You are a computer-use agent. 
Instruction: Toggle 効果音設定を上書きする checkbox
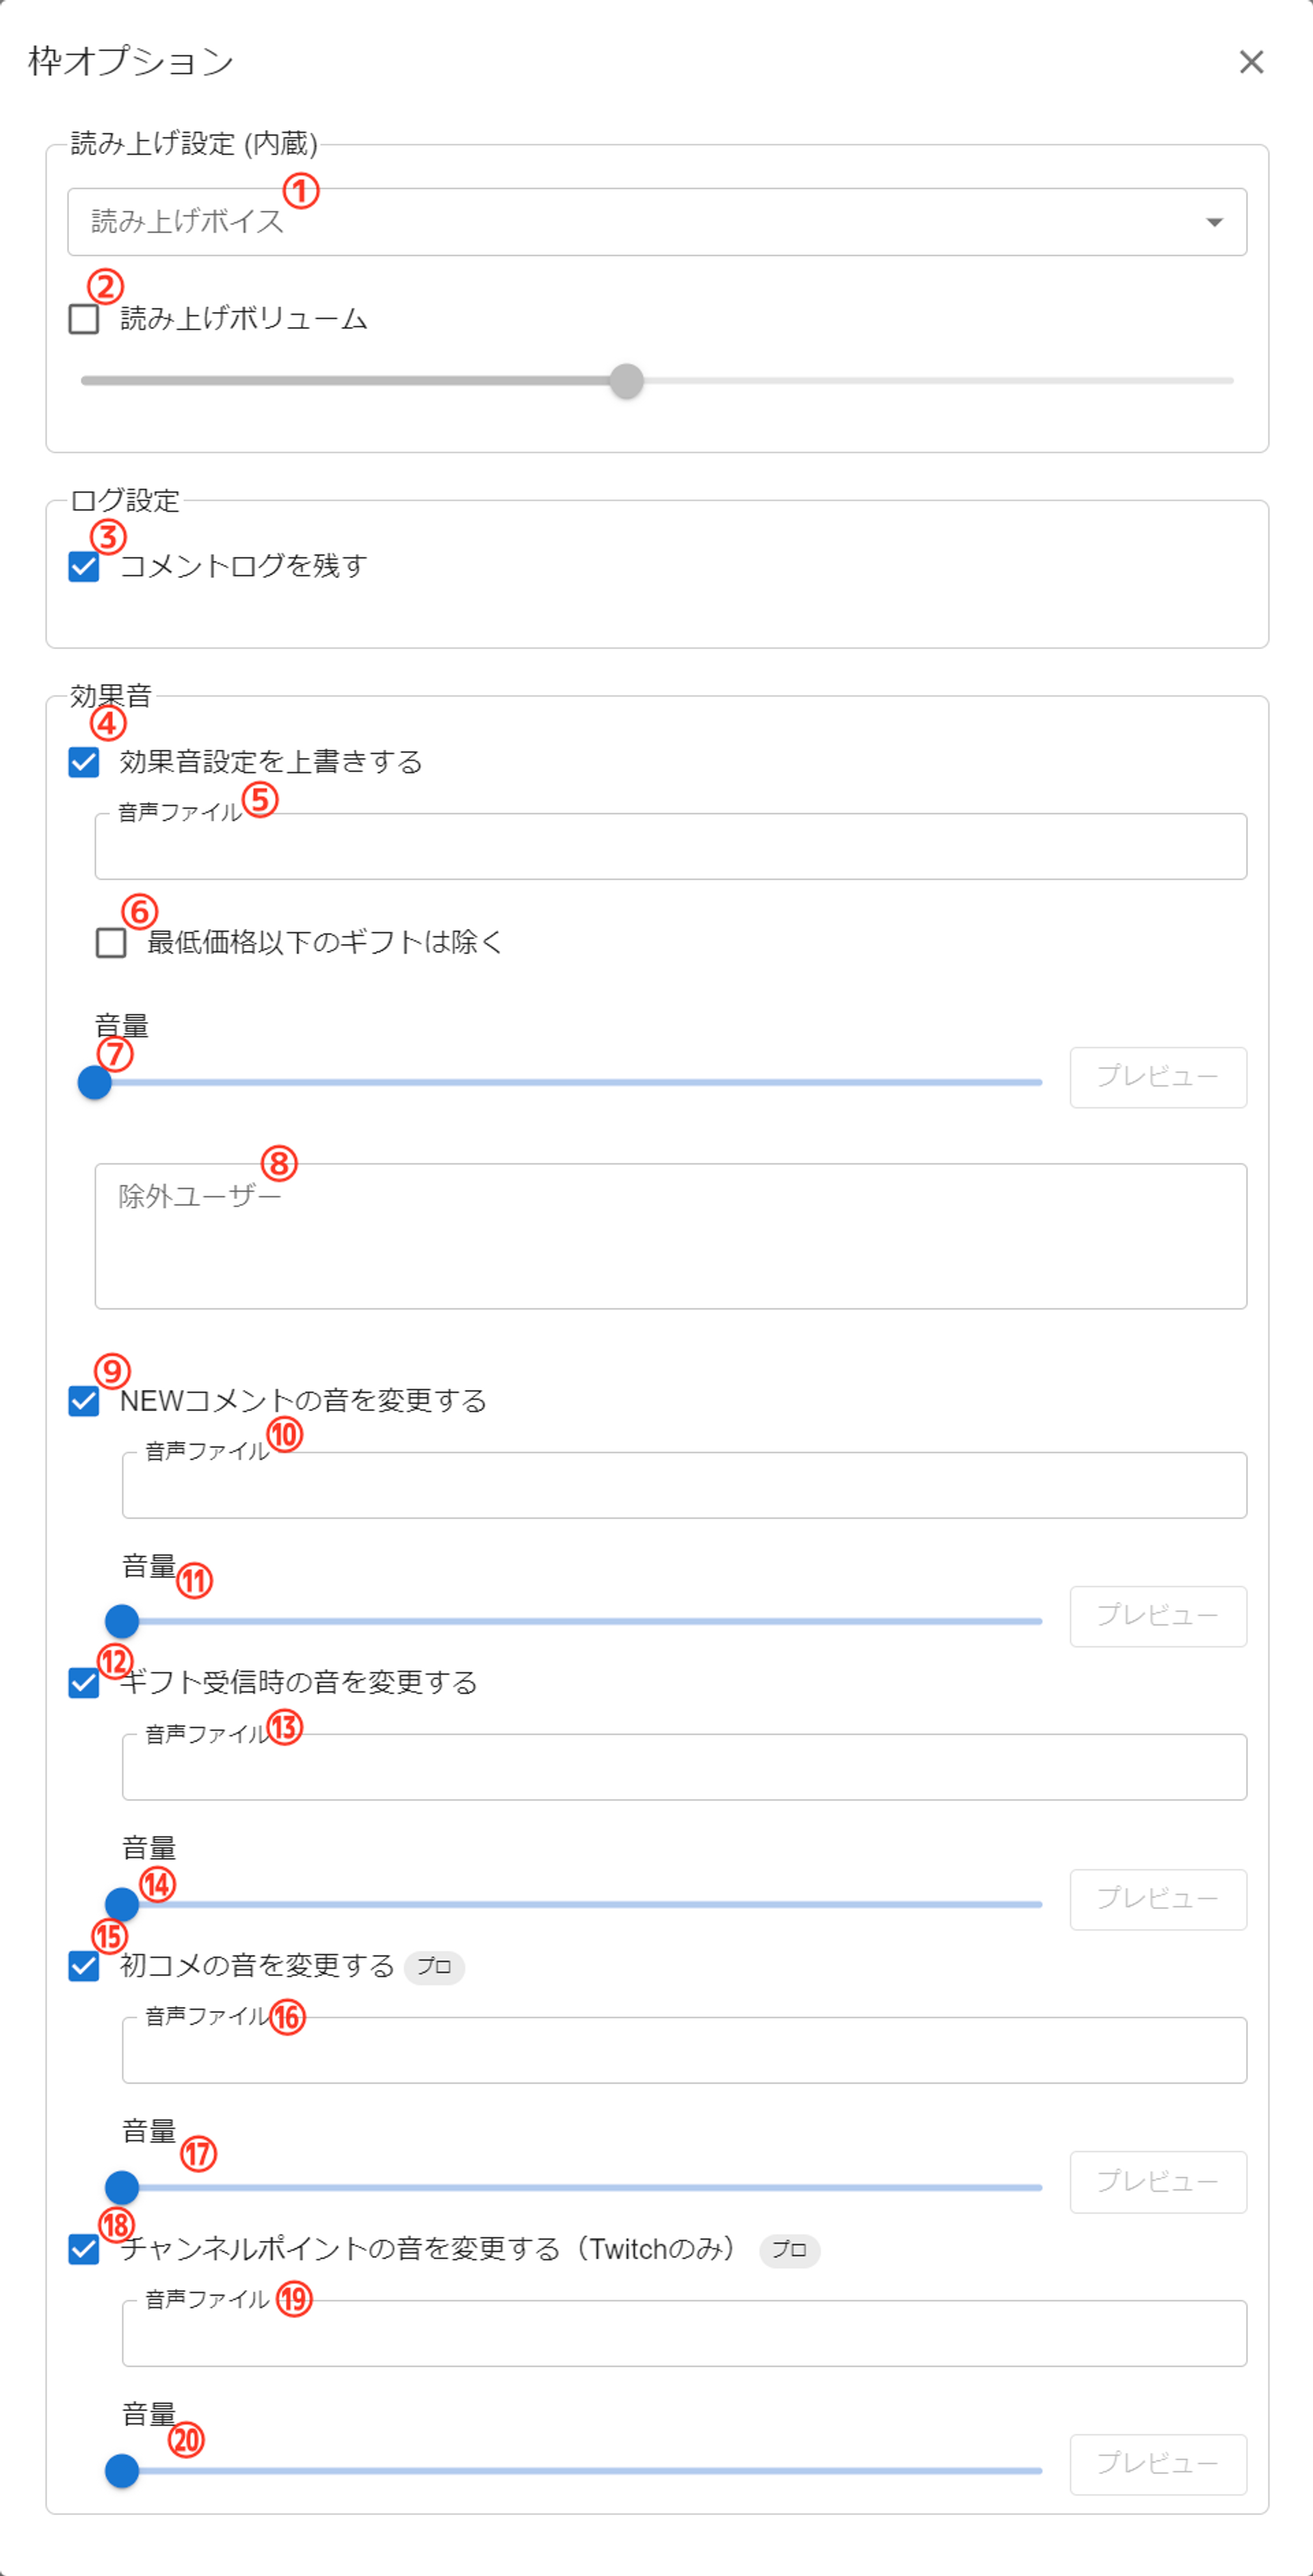84,763
